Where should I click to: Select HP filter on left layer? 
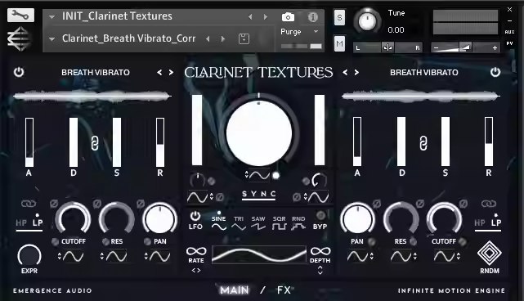click(21, 222)
